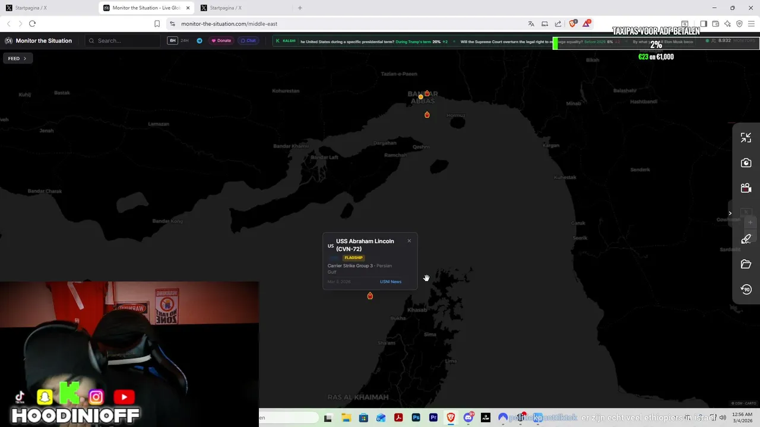760x427 pixels.
Task: Take a screenshot with the camera icon
Action: (746, 163)
